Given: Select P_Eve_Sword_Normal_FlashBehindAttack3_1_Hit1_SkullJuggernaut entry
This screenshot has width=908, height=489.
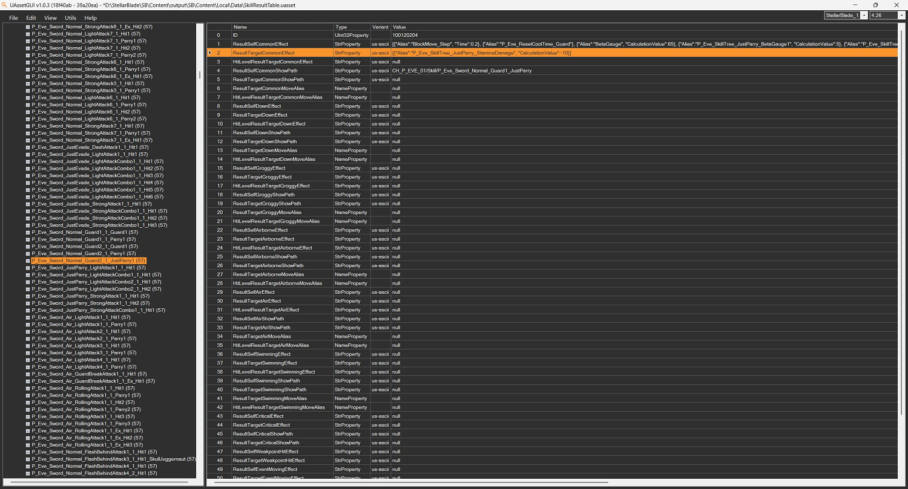Looking at the screenshot, I should [x=113, y=459].
